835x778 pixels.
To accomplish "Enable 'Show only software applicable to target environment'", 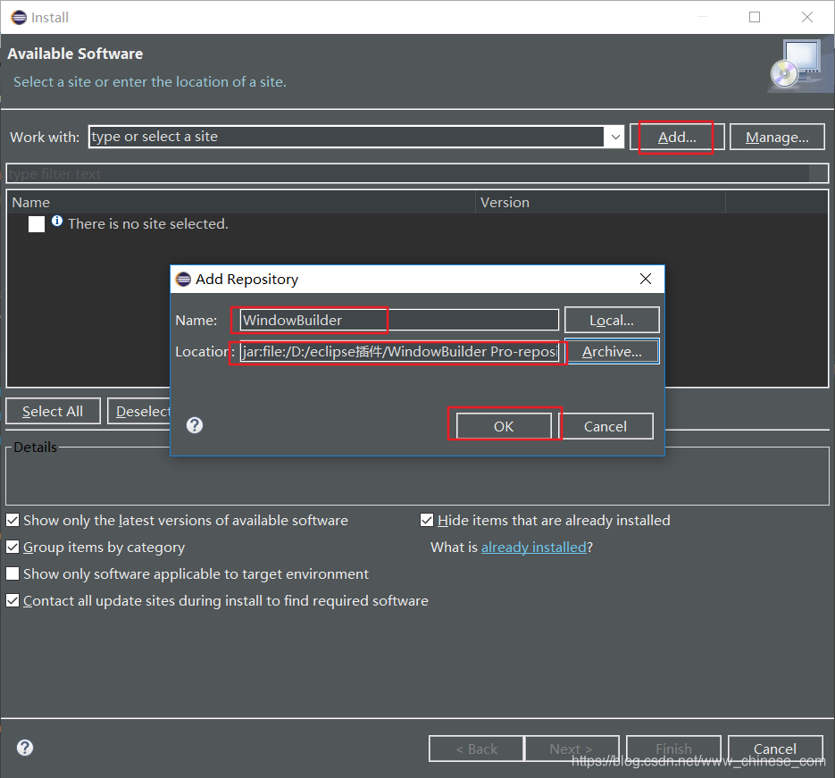I will tap(13, 574).
